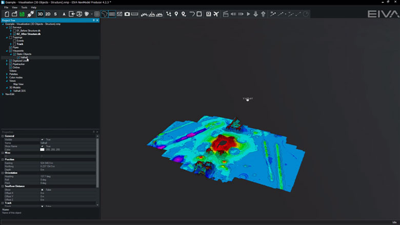Click the connection plug icon
400x225 pixels.
click(x=31, y=14)
